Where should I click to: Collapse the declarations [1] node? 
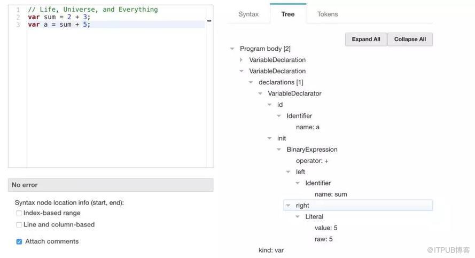pos(251,82)
